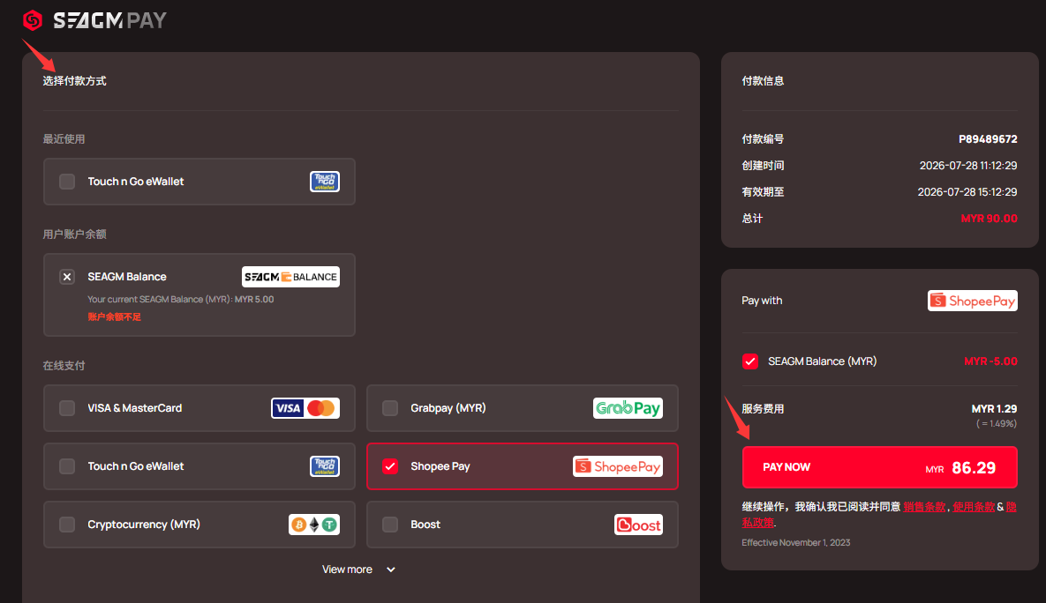Click expiry time 2026-07-28 15:12:29
The width and height of the screenshot is (1046, 603).
967,192
